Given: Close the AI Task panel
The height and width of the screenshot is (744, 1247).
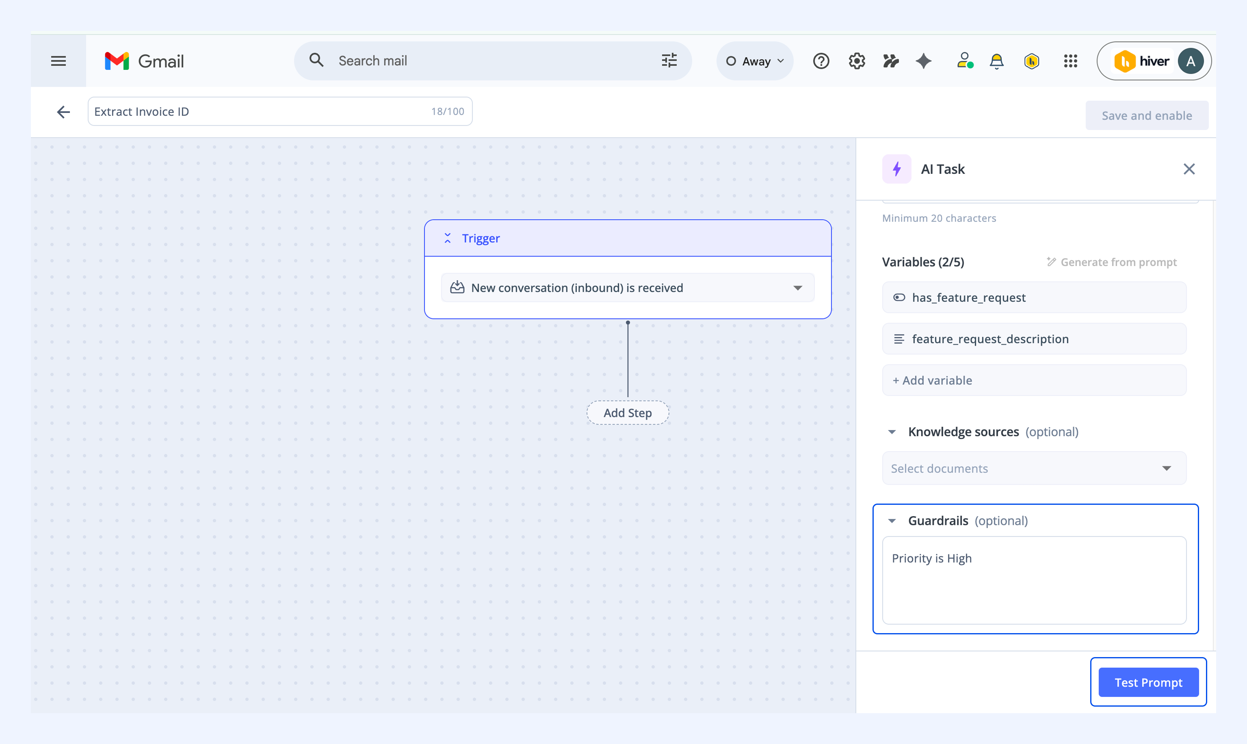Looking at the screenshot, I should [x=1189, y=169].
